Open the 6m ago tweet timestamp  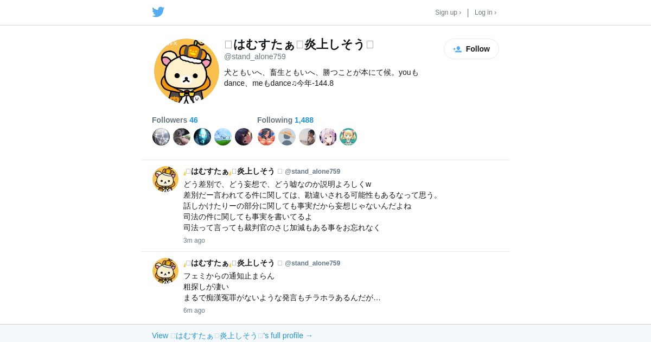point(194,311)
